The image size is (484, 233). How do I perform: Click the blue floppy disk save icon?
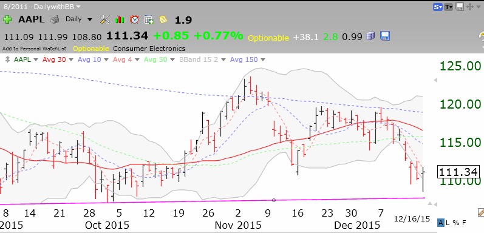click(x=385, y=36)
